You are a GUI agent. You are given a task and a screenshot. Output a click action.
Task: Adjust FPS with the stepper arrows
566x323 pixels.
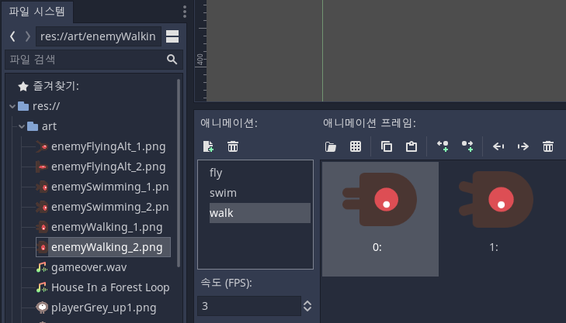point(307,306)
